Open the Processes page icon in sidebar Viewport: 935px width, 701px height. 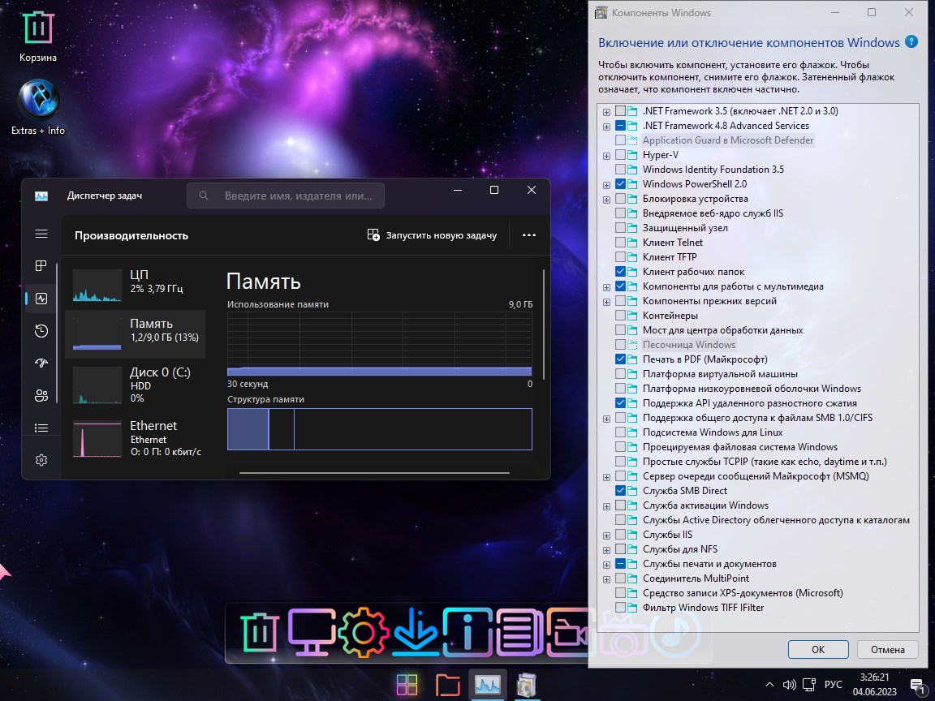[41, 266]
